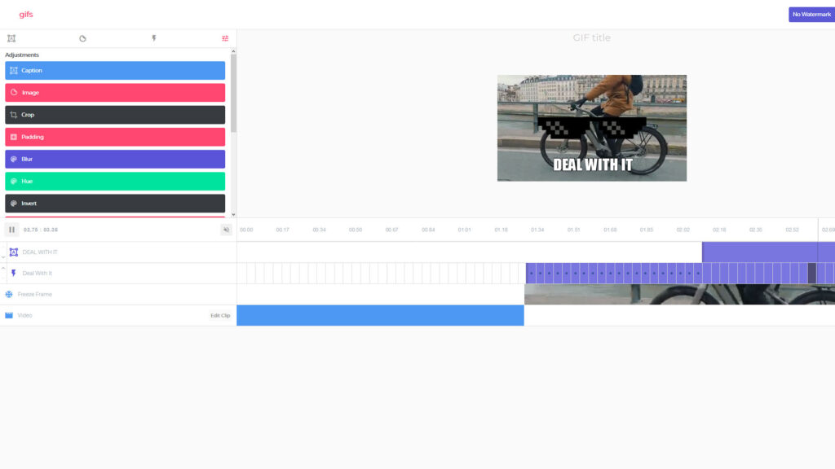Select the Freeze Frame snowflake icon
This screenshot has height=469, width=835.
pyautogui.click(x=9, y=294)
